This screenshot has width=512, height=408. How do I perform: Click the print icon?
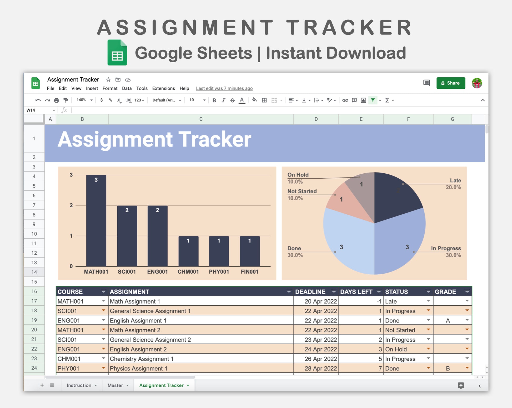click(56, 100)
